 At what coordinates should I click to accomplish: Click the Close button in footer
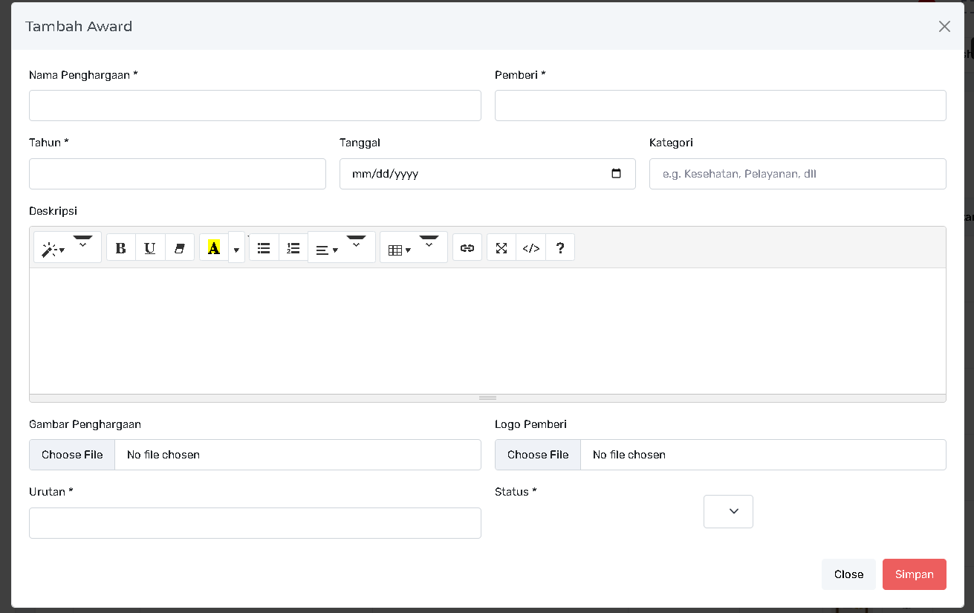pos(848,574)
